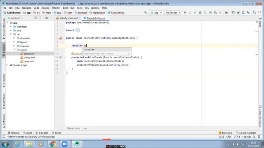Open the TODO tool window
The width and height of the screenshot is (264, 148).
pos(57,133)
